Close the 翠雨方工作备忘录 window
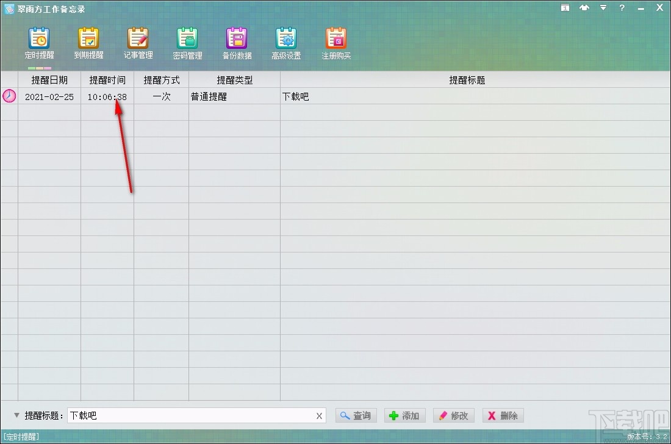 pos(659,8)
